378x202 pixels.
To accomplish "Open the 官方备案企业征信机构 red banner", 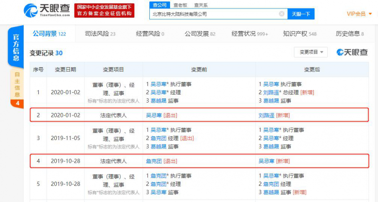I will 104,10.
